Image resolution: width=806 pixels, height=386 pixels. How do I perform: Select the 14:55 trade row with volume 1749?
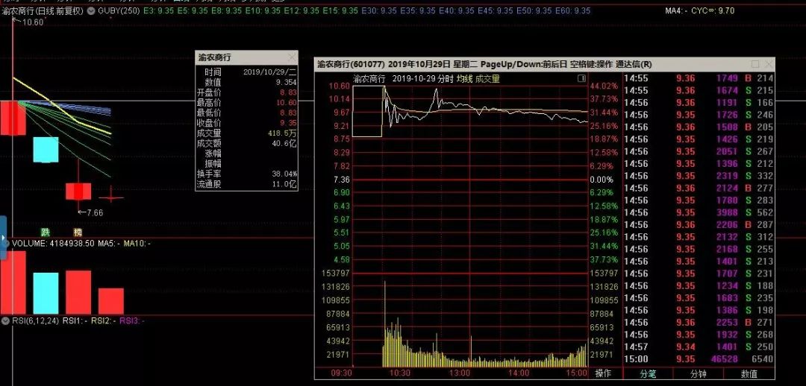[699, 78]
